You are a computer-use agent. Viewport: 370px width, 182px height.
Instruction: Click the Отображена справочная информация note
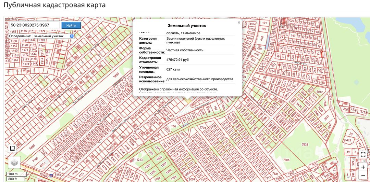pyautogui.click(x=178, y=89)
